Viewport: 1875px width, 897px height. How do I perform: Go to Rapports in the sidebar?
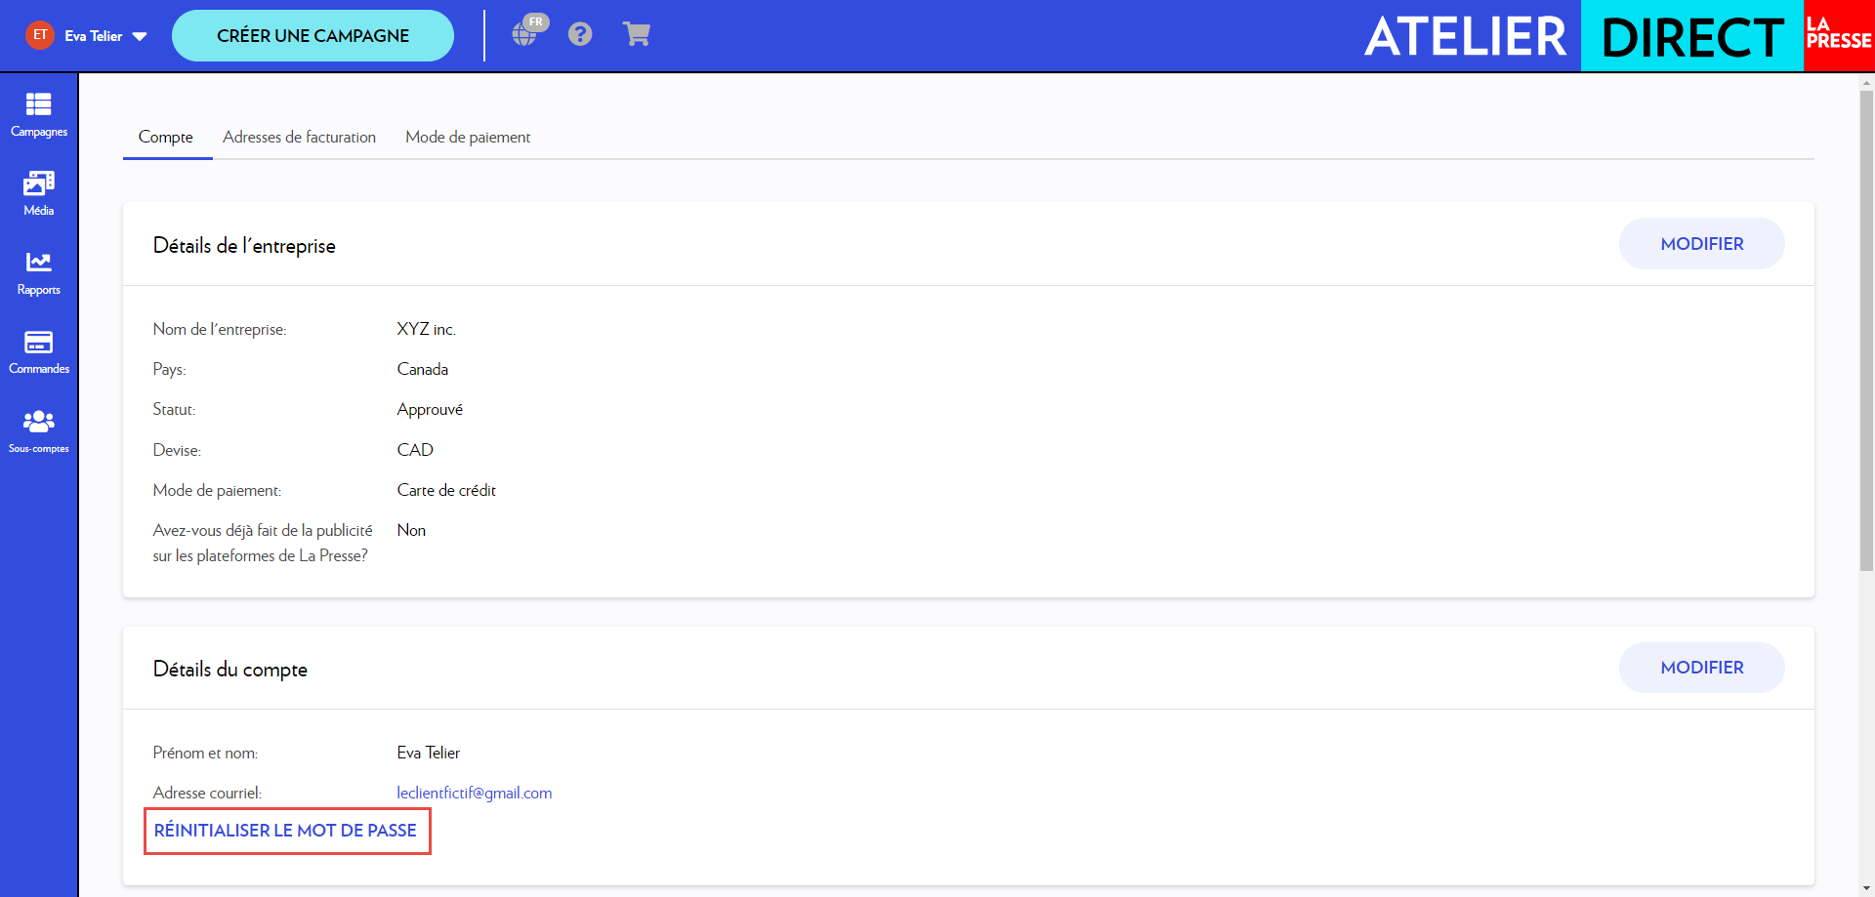click(39, 272)
